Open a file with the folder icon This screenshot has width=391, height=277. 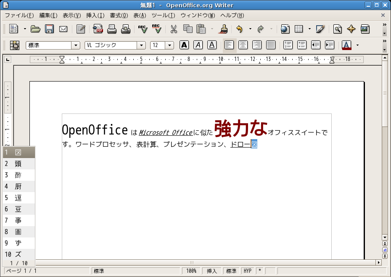pyautogui.click(x=35, y=29)
